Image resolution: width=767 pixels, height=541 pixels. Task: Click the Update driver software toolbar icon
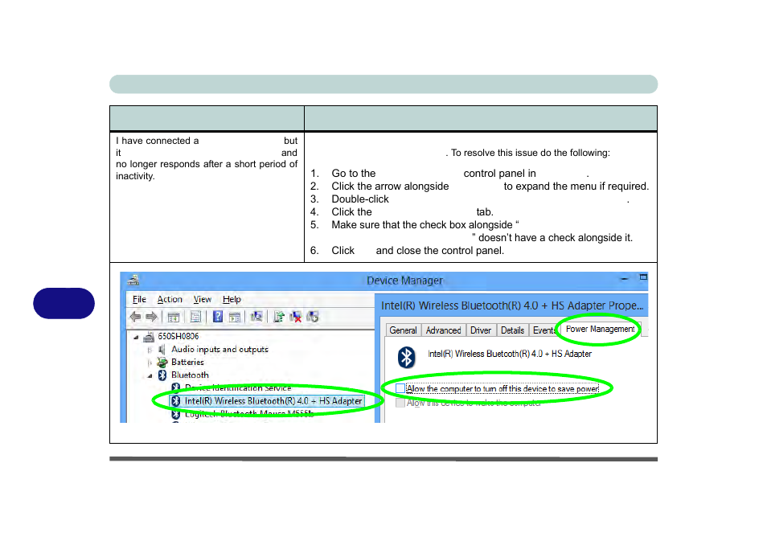pyautogui.click(x=279, y=317)
